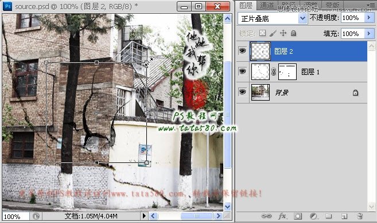Image resolution: width=377 pixels, height=223 pixels.
Task: Switch to the 图层 tab
Action: click(246, 5)
